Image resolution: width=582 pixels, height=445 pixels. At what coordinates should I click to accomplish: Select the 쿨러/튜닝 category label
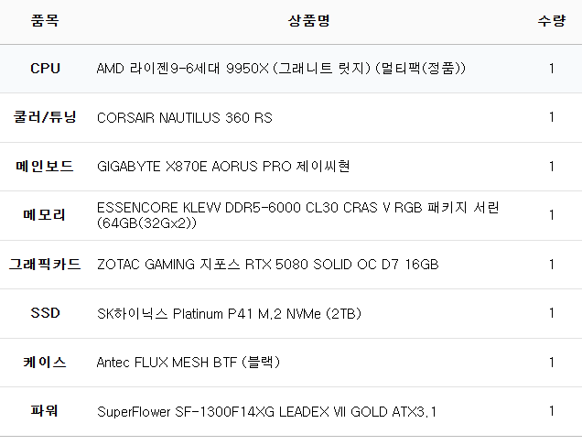45,117
